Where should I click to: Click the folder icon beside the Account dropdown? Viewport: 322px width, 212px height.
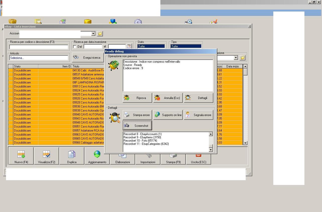tap(100, 34)
